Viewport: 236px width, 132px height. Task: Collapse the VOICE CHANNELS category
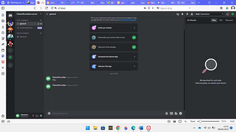[x=23, y=33]
